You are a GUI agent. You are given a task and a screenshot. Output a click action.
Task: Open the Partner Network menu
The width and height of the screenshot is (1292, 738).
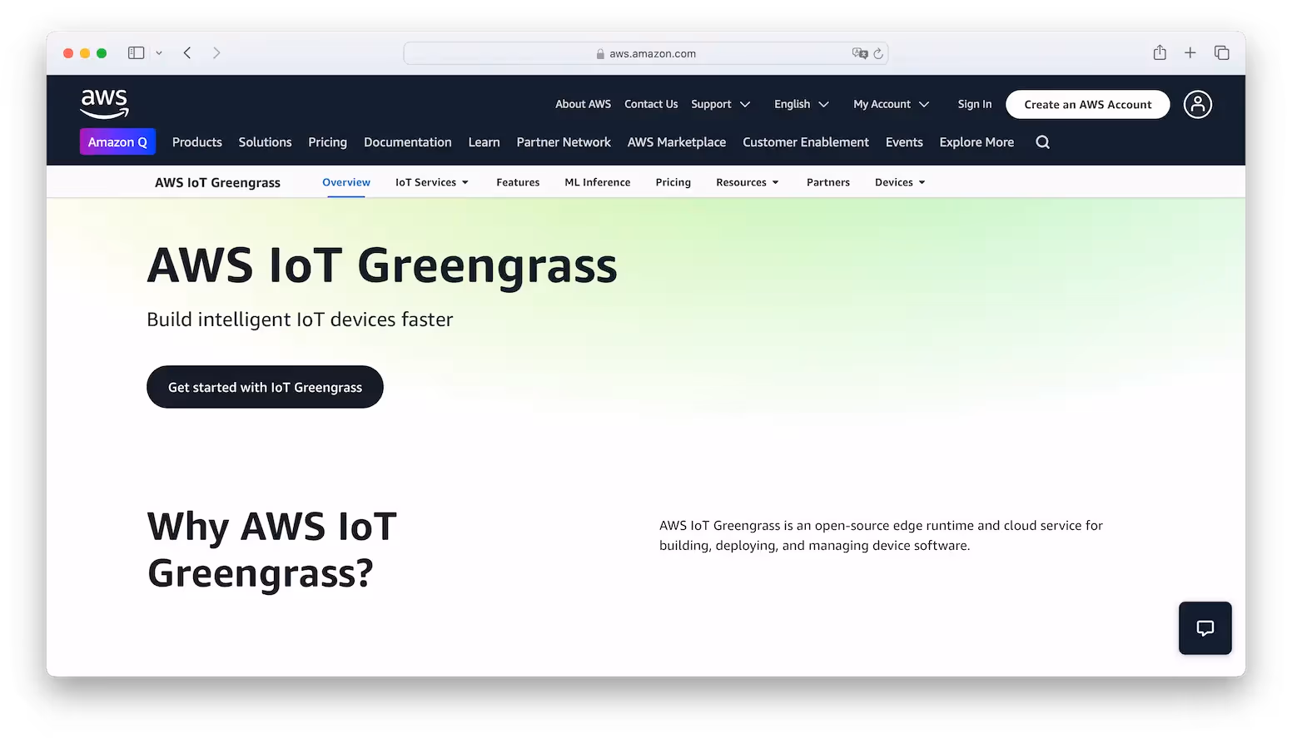[x=564, y=142]
